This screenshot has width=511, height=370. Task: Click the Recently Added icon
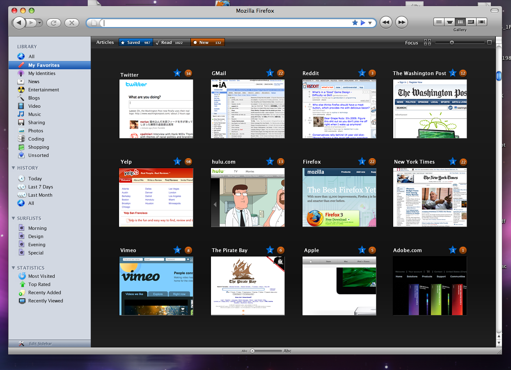(x=22, y=293)
